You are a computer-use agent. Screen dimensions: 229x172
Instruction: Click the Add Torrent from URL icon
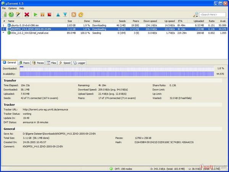[x=11, y=15]
